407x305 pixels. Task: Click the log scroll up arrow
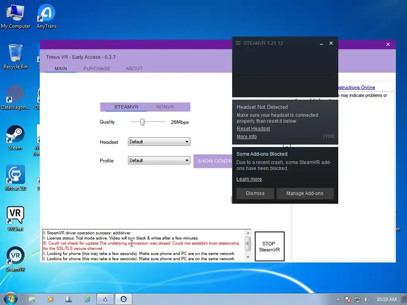tap(248, 233)
